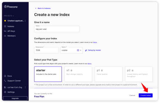Open the Support Center
160x103 pixels.
pos(14,81)
